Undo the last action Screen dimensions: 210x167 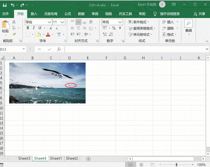(x=12, y=5)
